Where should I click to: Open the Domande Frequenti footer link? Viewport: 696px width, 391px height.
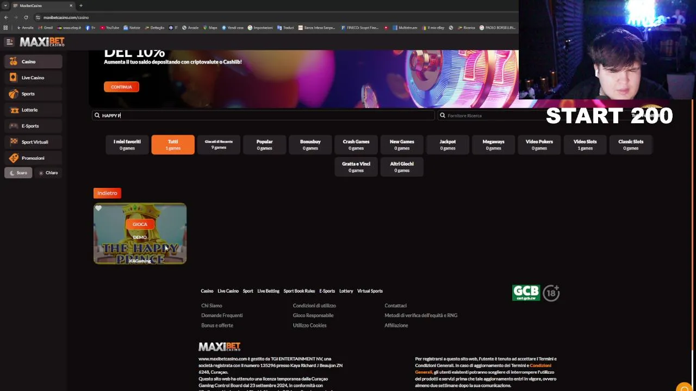coord(222,316)
